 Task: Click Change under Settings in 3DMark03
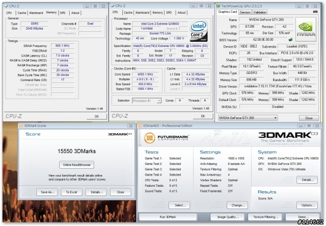[237, 205]
